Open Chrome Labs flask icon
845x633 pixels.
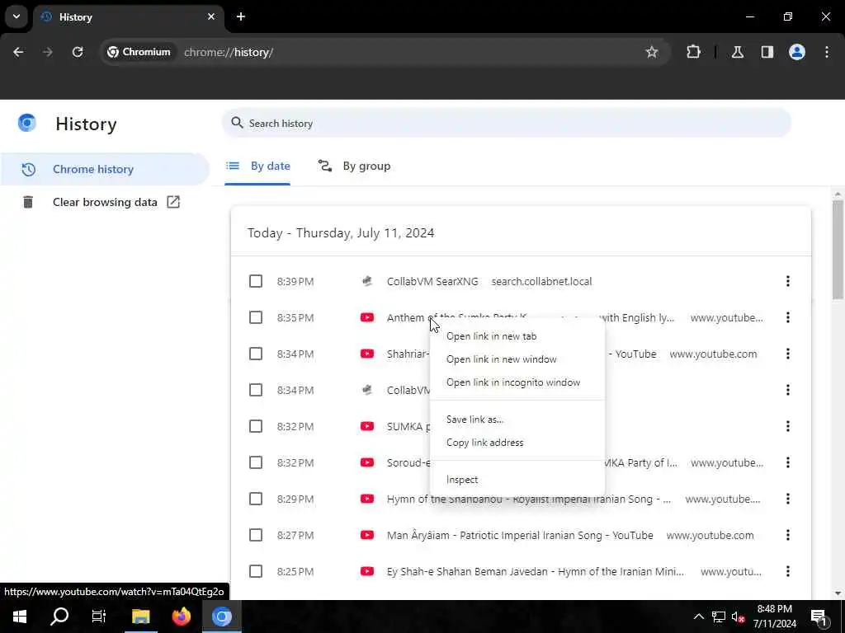click(737, 52)
